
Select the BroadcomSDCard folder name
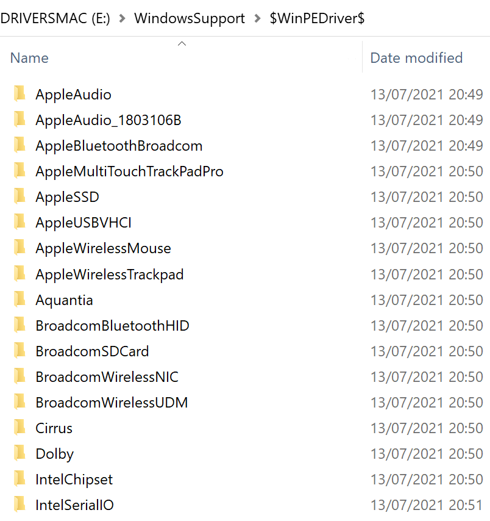92,351
